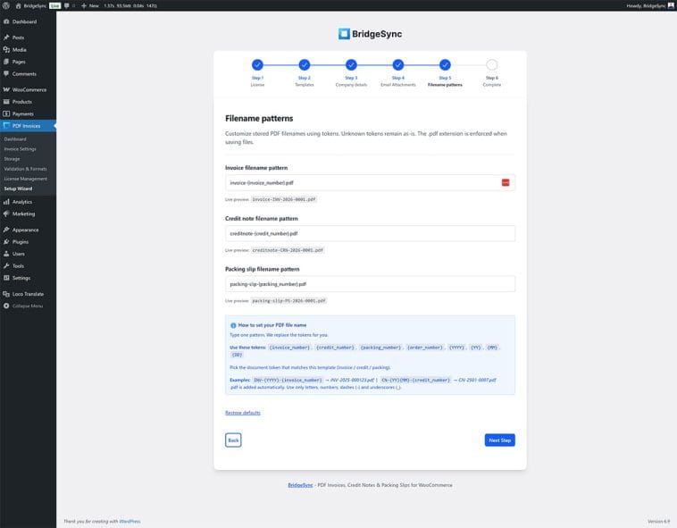The height and width of the screenshot is (528, 677).
Task: Click the {invoice_number} token chip
Action: click(289, 348)
